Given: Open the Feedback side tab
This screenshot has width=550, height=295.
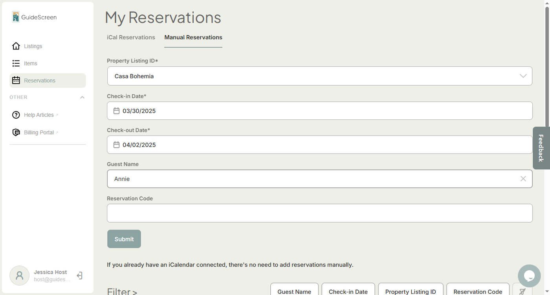Looking at the screenshot, I should coord(541,148).
